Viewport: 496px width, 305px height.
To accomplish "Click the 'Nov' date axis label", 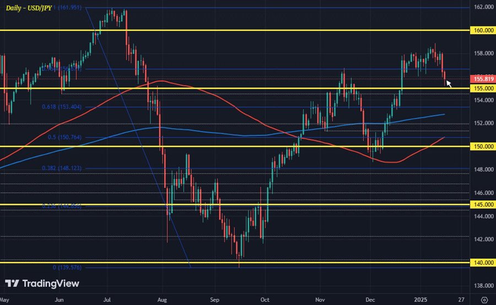I will pos(320,299).
